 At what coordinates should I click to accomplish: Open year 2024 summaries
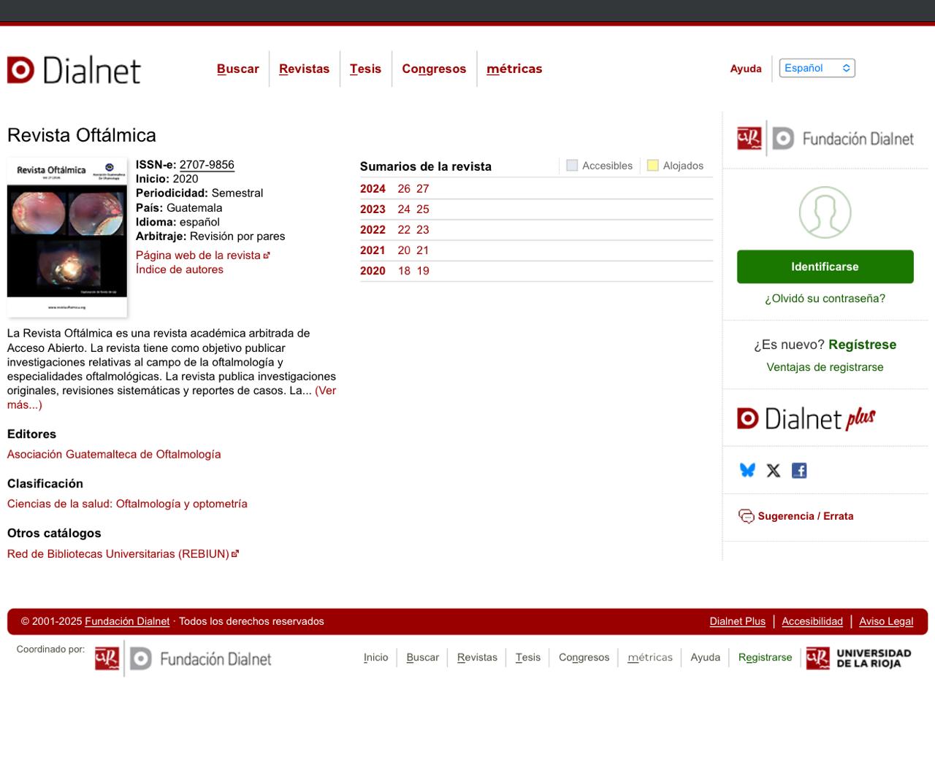tap(373, 189)
